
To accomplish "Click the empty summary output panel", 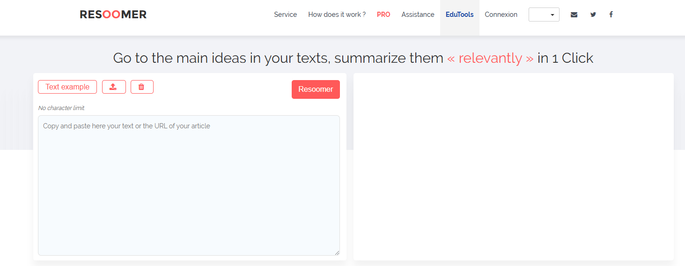I will (514, 167).
